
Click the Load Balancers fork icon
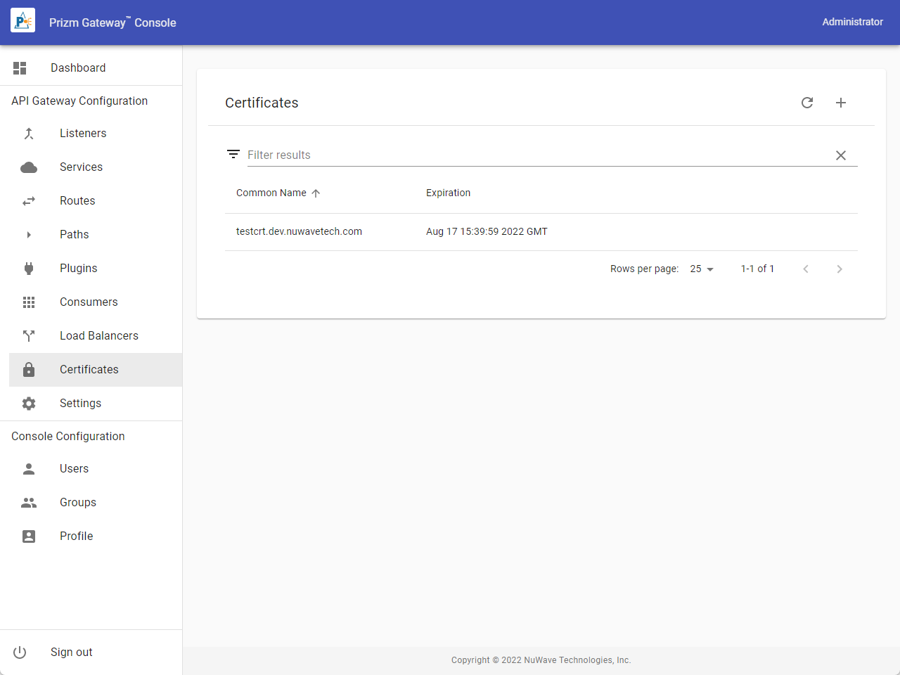coord(29,336)
